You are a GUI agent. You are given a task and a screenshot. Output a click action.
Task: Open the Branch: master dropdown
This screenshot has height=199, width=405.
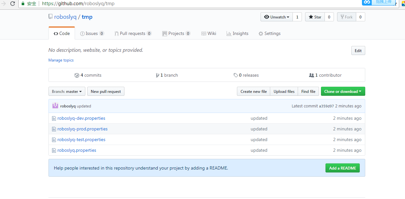67,92
